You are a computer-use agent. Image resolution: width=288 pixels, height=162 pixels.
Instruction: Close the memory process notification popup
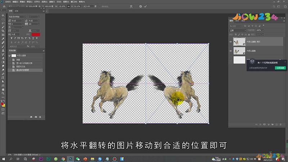tap(285, 62)
